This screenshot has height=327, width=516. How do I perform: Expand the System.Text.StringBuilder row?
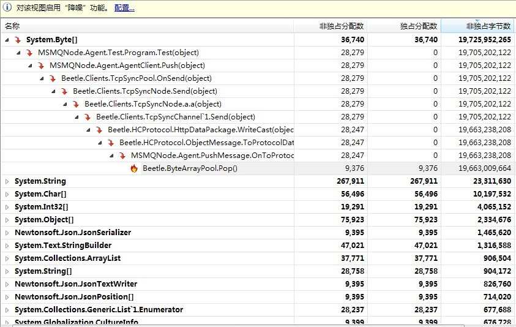tap(7, 246)
